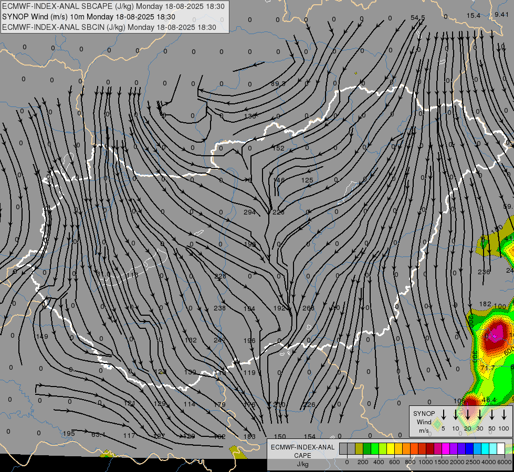
Task: Click the map value 71.7
Action: (x=487, y=368)
